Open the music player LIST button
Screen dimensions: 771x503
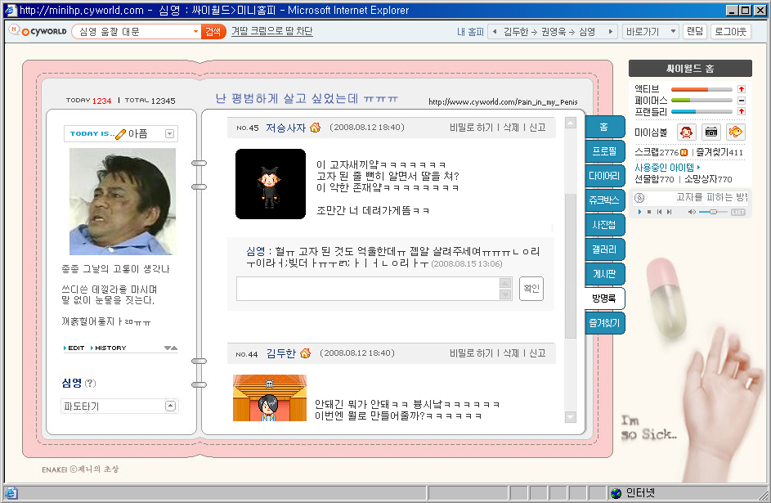point(737,212)
